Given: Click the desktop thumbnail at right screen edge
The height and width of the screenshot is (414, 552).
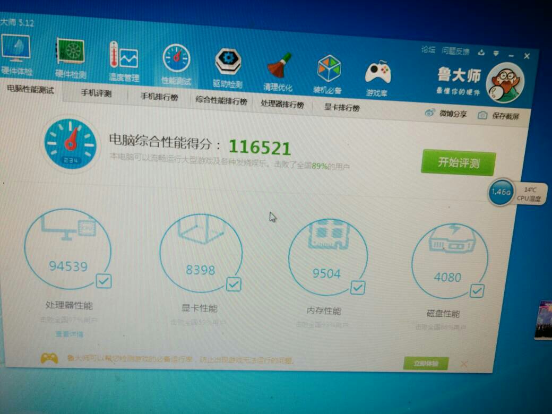Looking at the screenshot, I should (x=543, y=321).
